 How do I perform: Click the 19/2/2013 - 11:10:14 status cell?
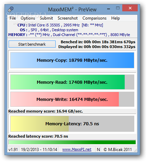39,150
